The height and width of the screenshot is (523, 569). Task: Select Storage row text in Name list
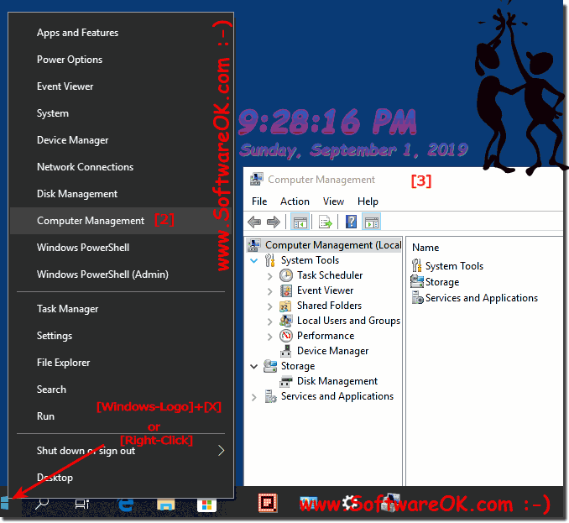(442, 282)
